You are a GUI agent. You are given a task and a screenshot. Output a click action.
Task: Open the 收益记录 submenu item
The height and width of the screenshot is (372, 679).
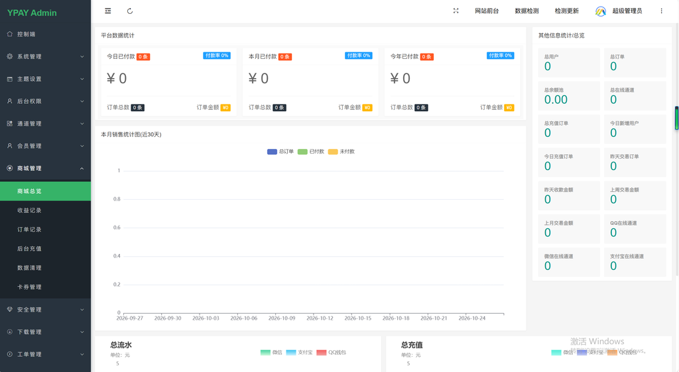coord(46,210)
